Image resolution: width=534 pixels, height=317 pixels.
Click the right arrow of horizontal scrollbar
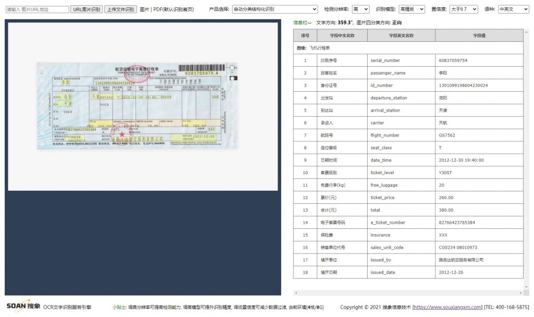pyautogui.click(x=520, y=293)
